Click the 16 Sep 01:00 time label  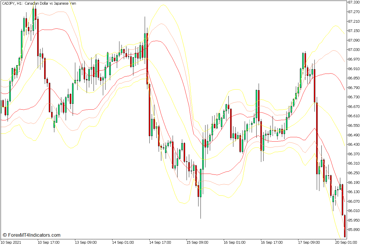pos(235,242)
